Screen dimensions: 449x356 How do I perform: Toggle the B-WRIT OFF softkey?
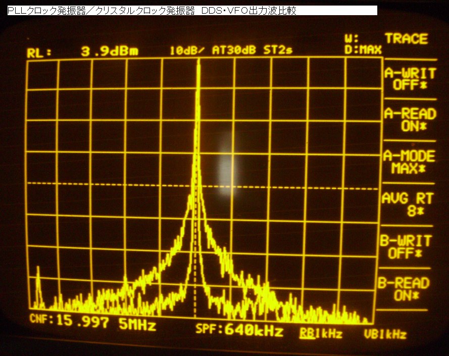[x=406, y=246]
